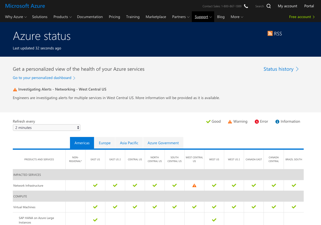The width and height of the screenshot is (321, 225).
Task: Expand the Products menu
Action: 63,17
